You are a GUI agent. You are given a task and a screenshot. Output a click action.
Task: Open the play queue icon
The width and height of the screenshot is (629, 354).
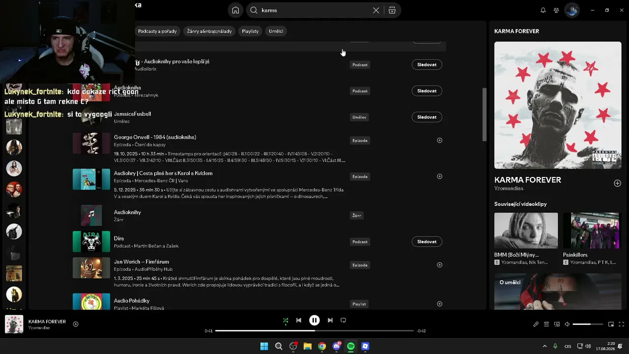[x=546, y=324]
